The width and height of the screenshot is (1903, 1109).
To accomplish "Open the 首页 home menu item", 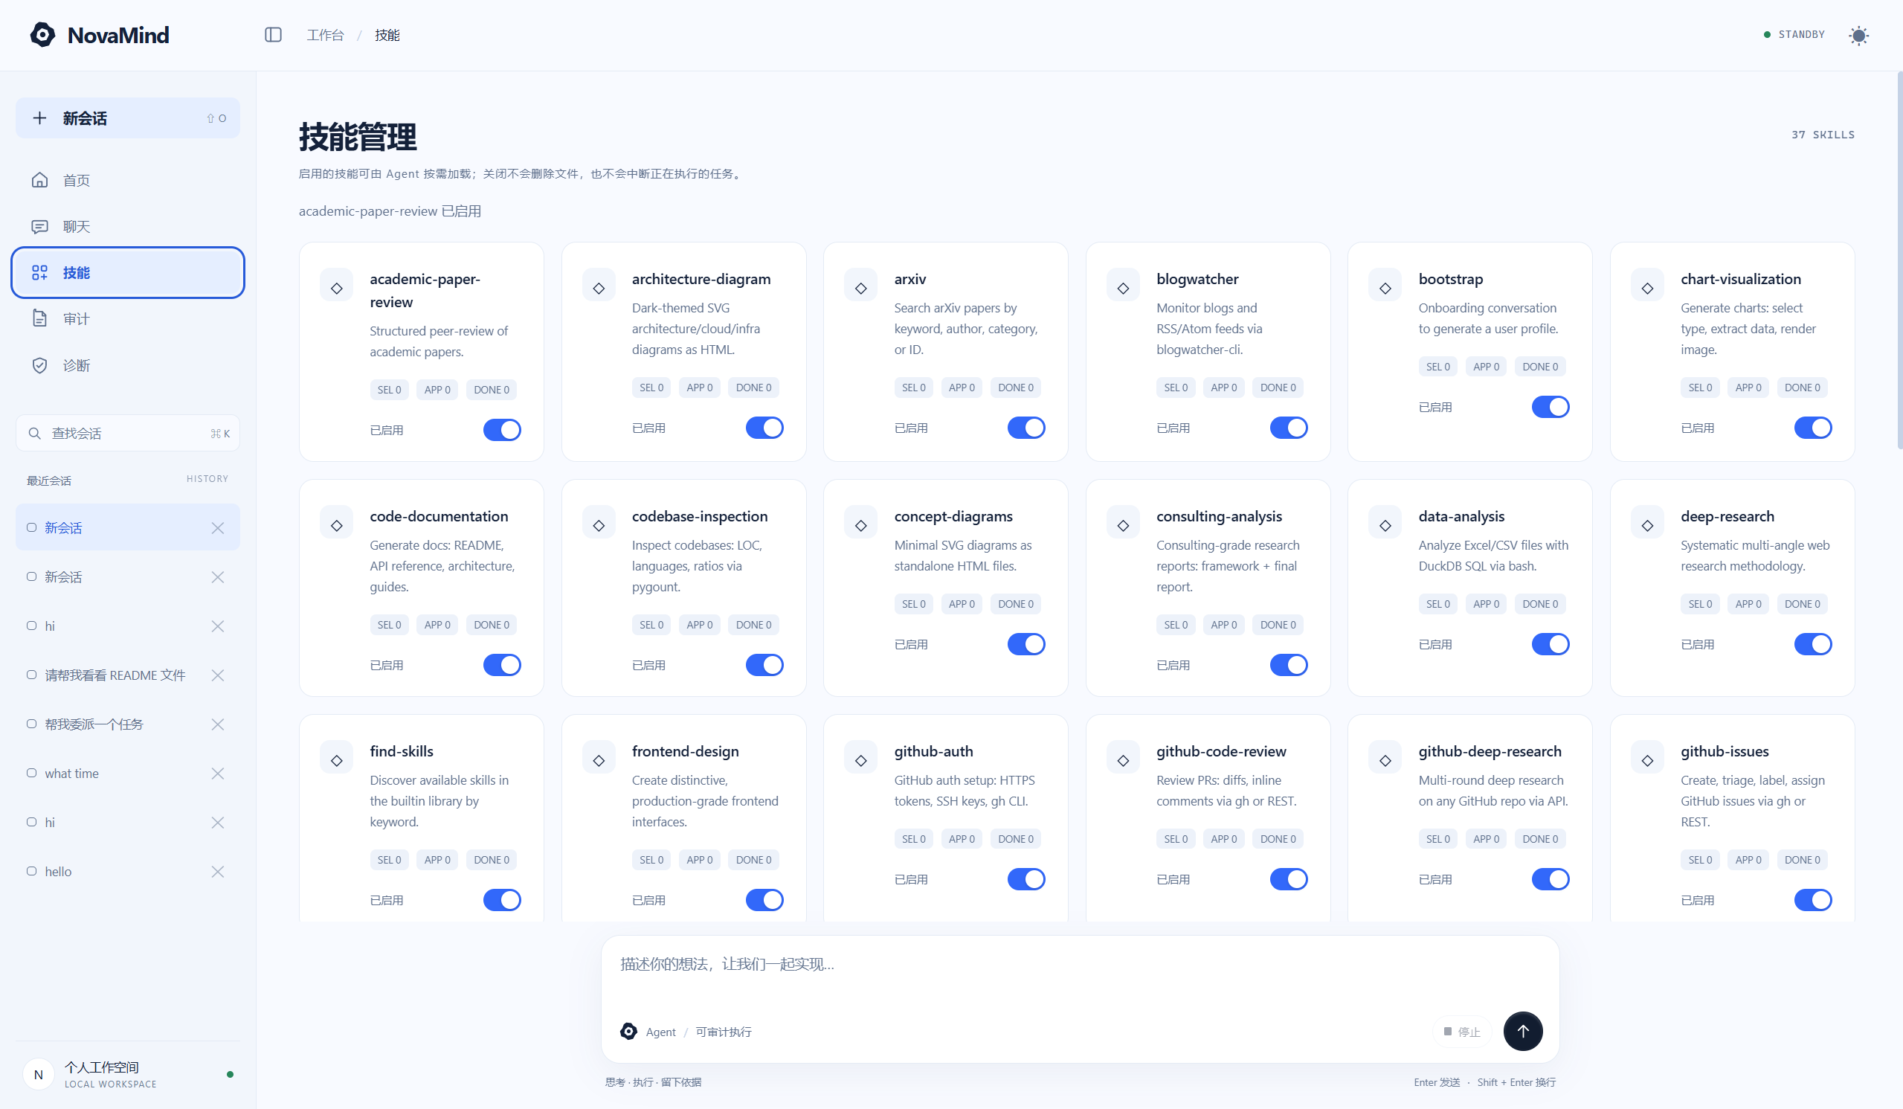I will [x=128, y=180].
